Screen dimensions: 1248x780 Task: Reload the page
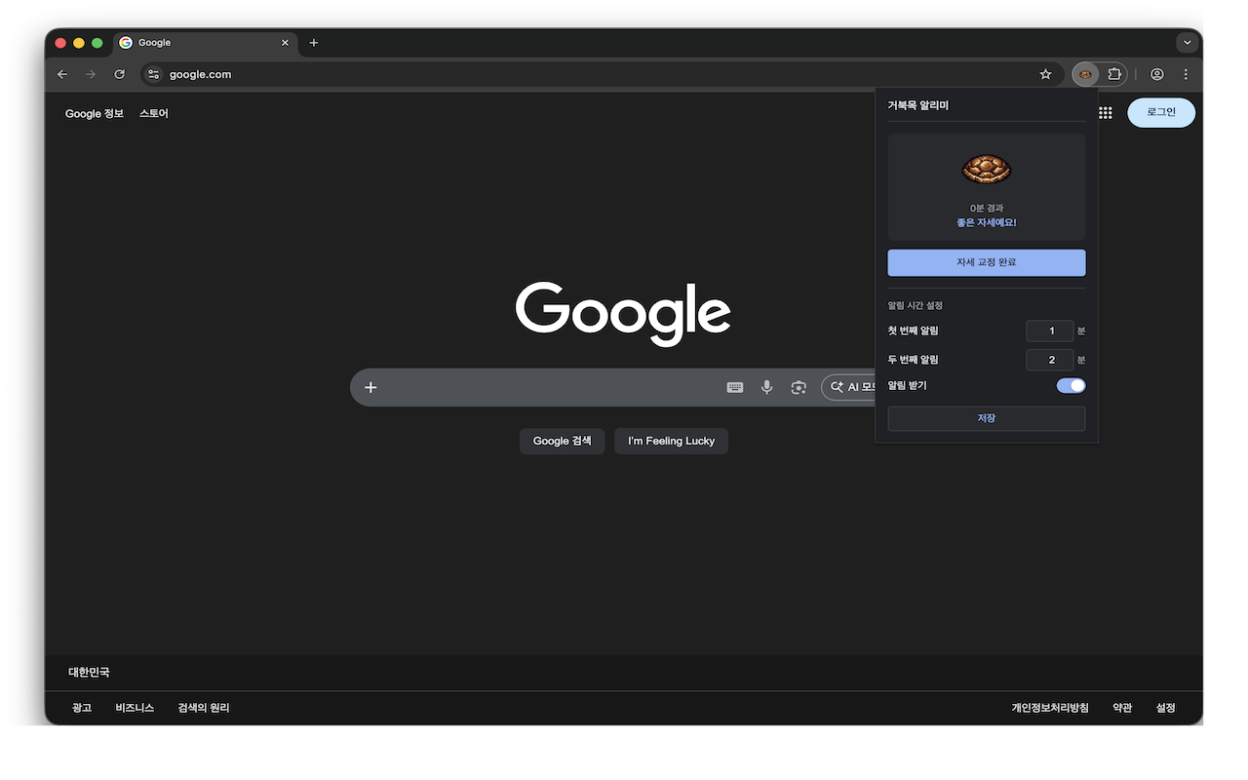tap(119, 74)
